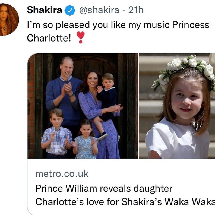Open the Shakira display name link
Screen dimensions: 215x215
click(x=45, y=10)
